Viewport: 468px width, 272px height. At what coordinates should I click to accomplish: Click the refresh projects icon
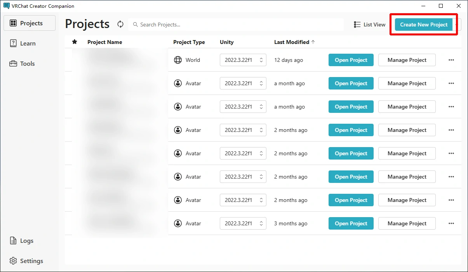click(120, 24)
